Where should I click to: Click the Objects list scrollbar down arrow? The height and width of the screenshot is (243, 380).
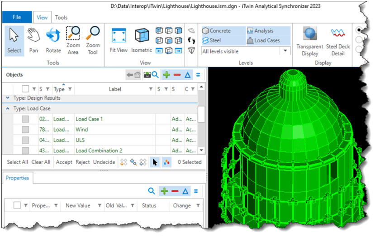point(201,150)
